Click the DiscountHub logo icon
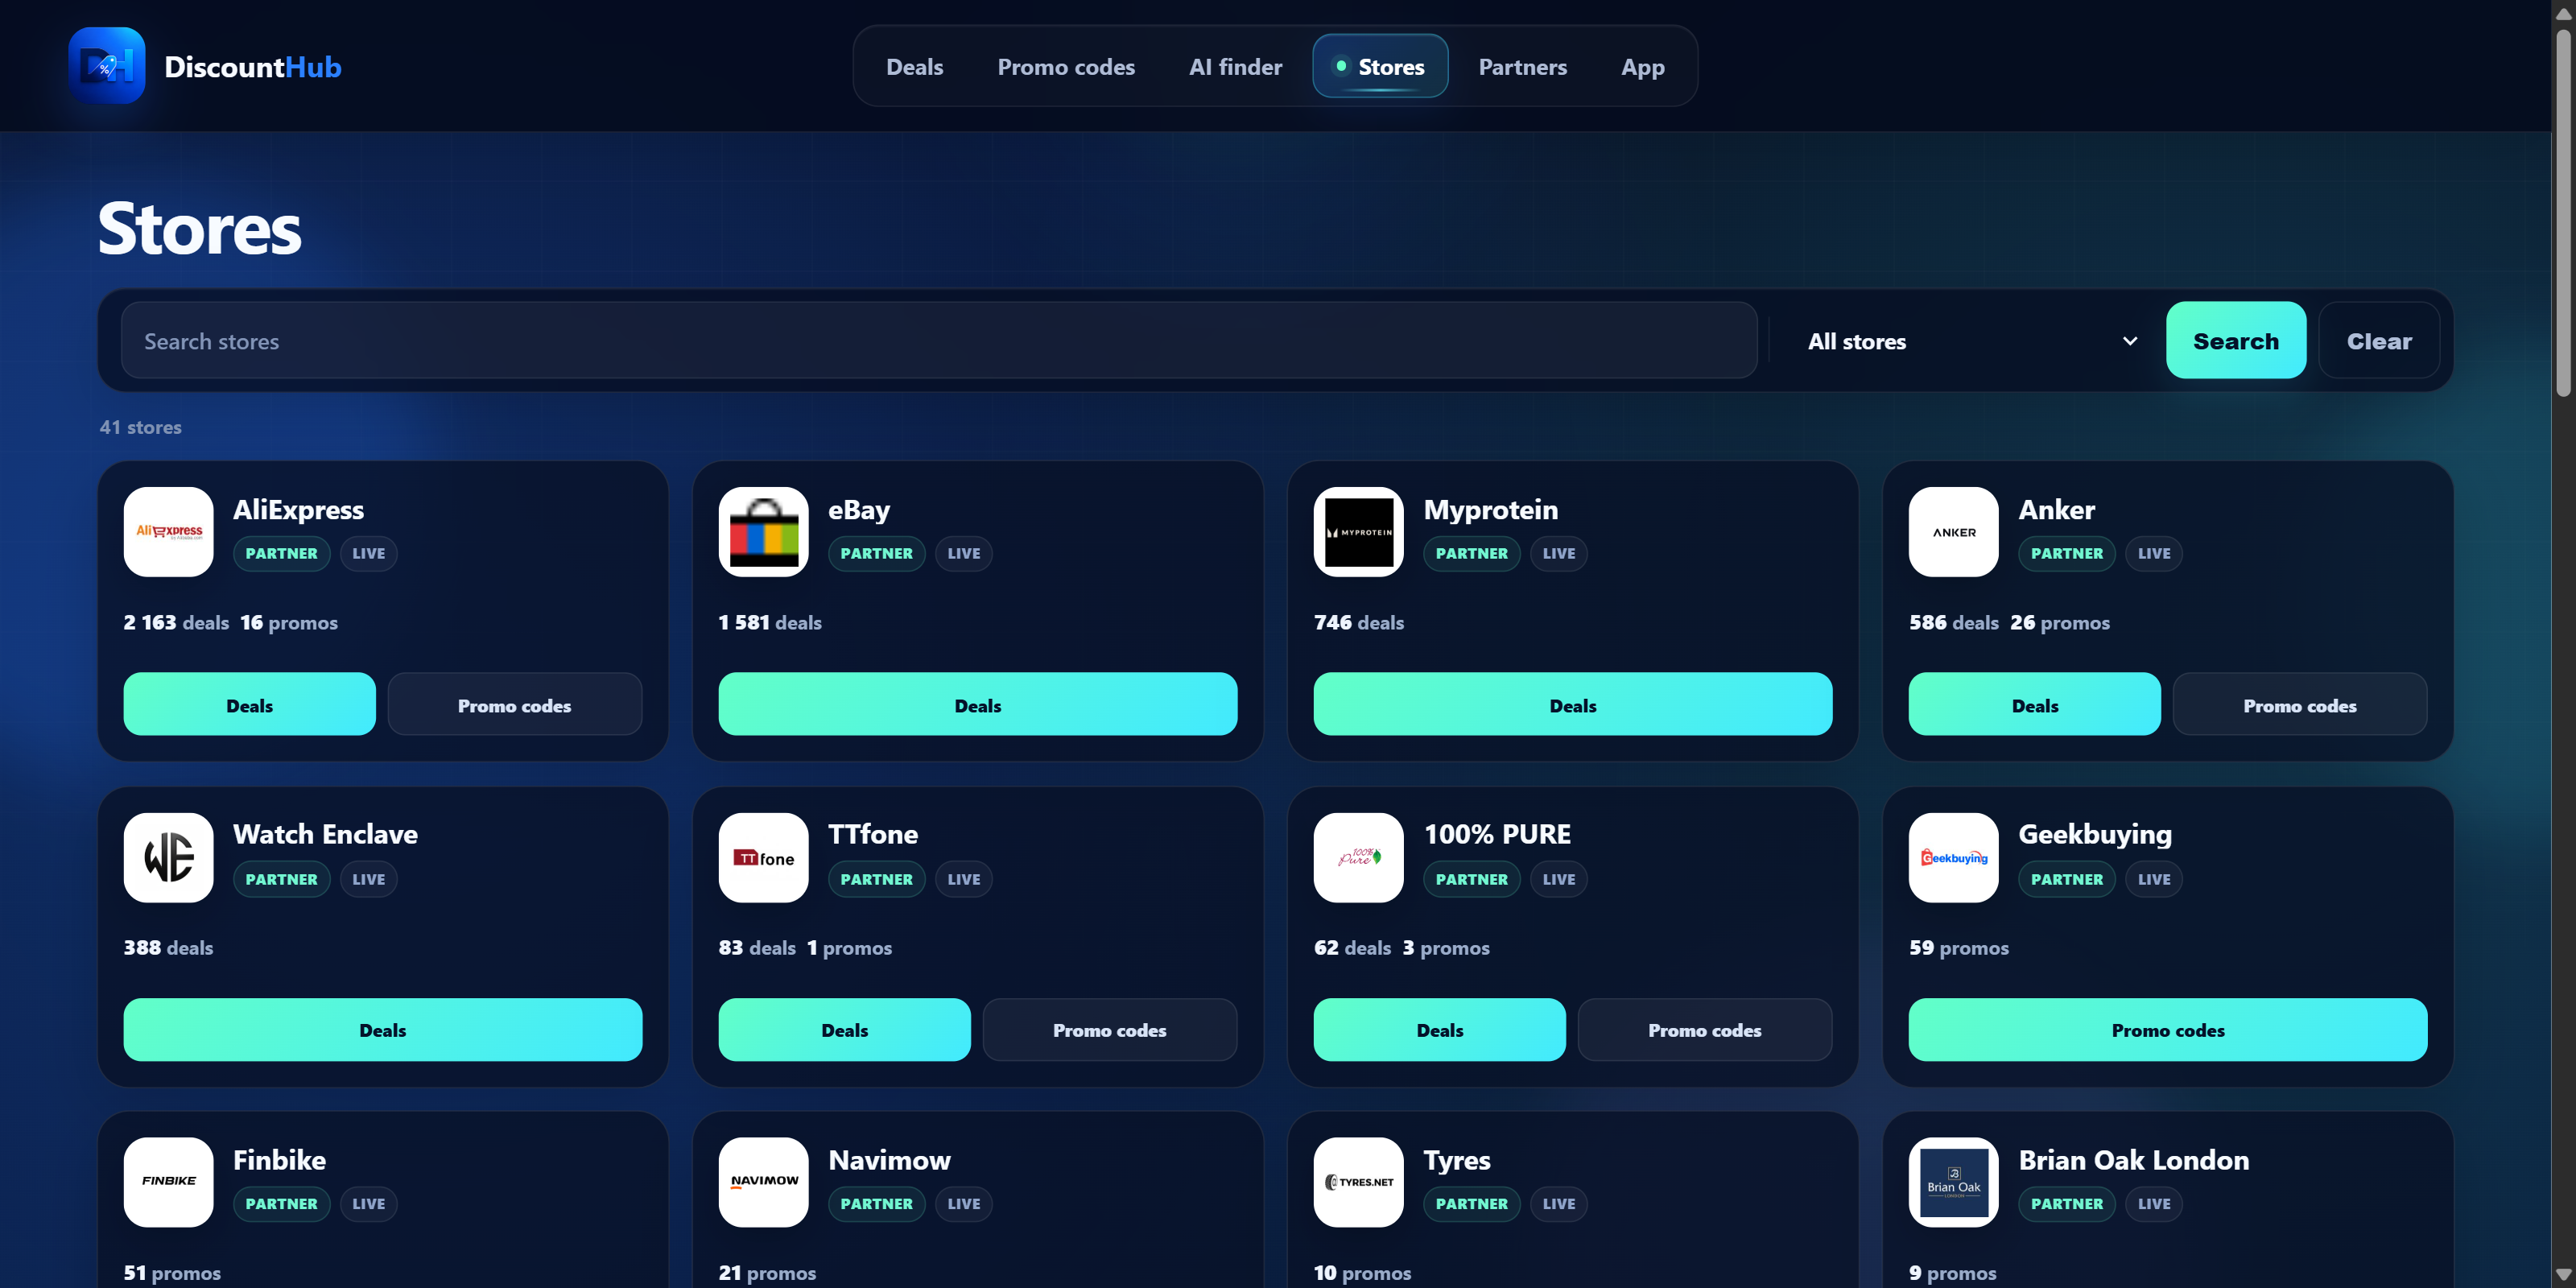 pyautogui.click(x=107, y=66)
